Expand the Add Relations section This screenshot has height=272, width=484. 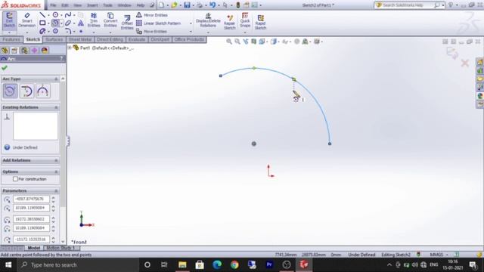(x=56, y=160)
